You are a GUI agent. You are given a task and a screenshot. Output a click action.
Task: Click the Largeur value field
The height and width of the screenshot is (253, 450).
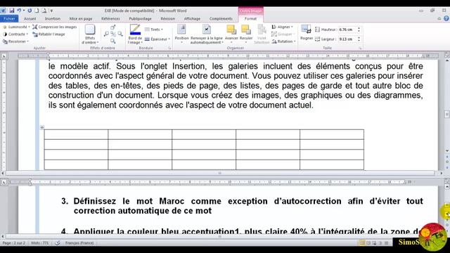click(x=347, y=39)
